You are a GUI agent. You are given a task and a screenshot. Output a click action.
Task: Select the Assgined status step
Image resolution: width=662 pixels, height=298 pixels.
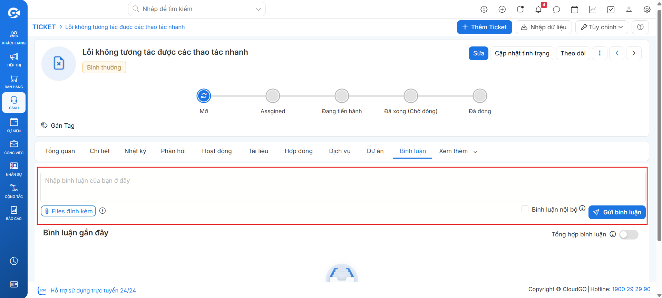(273, 96)
